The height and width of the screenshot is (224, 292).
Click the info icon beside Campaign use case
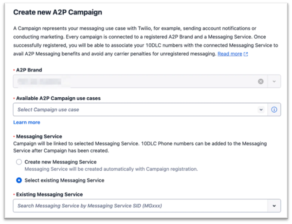[x=274, y=110]
